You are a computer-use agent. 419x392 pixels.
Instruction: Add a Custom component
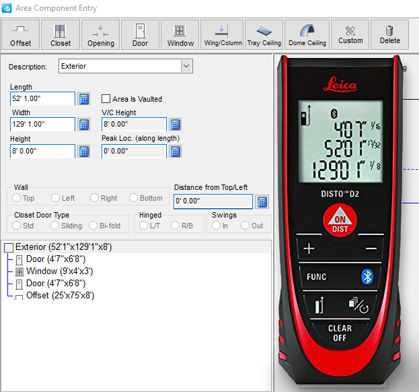[350, 35]
